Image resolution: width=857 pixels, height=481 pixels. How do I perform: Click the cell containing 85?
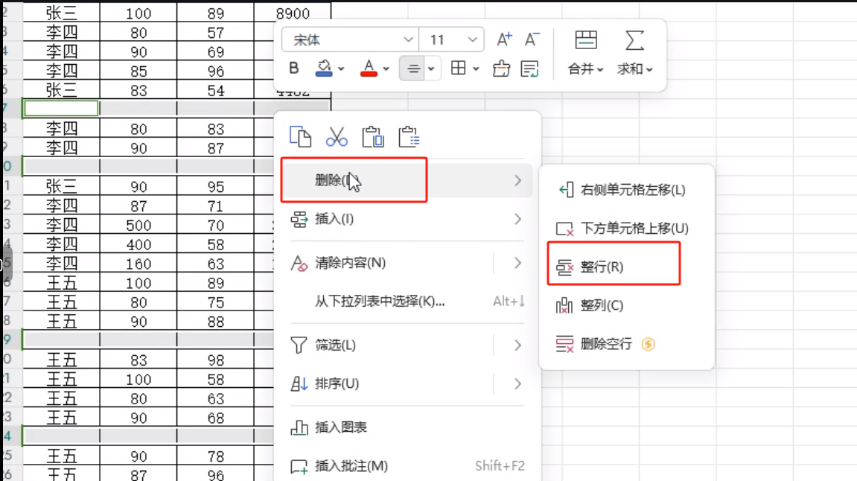pyautogui.click(x=138, y=71)
